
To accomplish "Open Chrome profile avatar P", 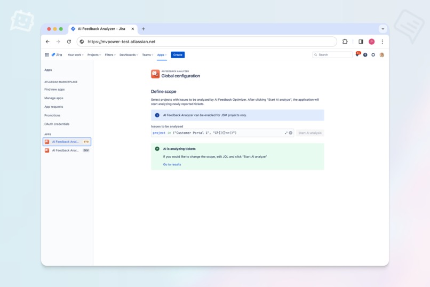I will 372,42.
